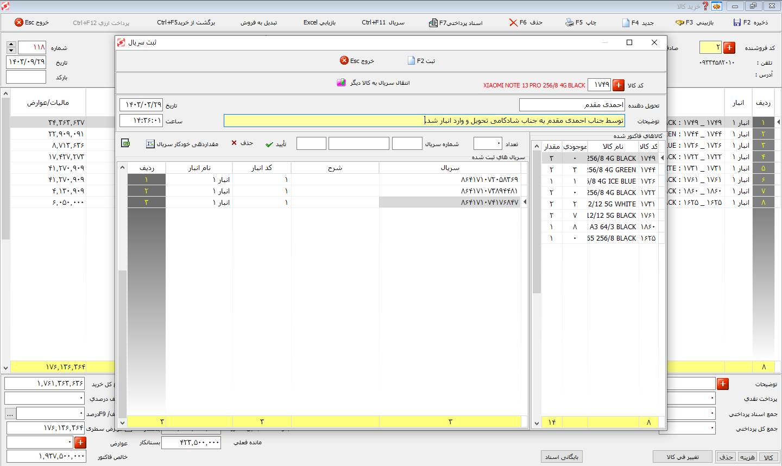Click the تعداد quantity field
This screenshot has height=466, width=782.
tap(488, 143)
